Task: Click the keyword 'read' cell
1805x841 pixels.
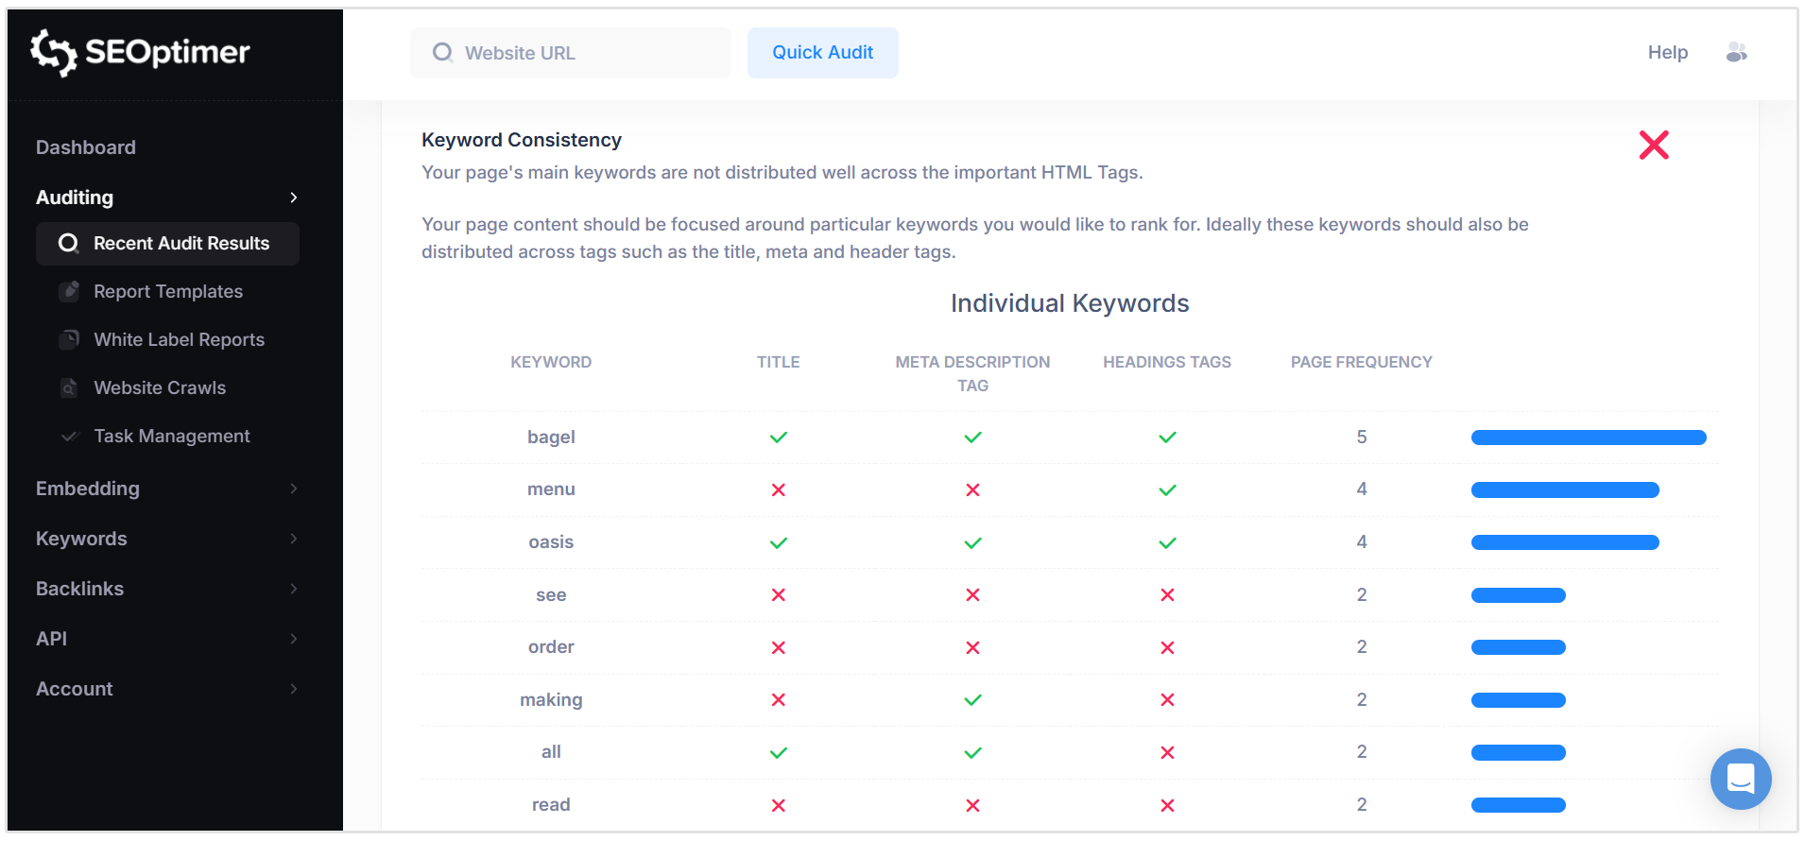Action: click(551, 804)
